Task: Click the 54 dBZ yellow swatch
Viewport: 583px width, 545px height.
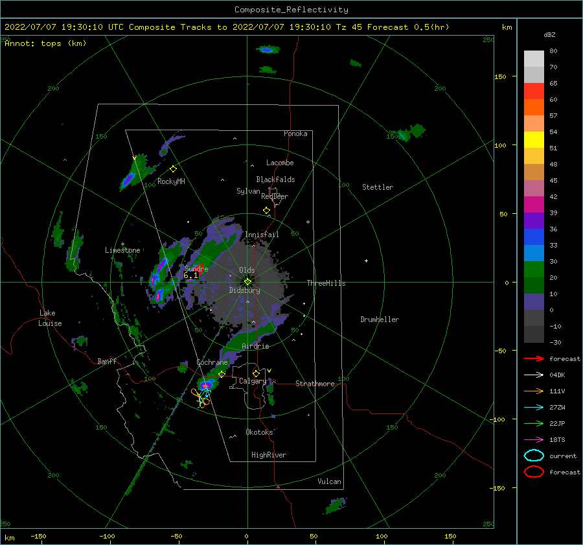Action: pyautogui.click(x=534, y=139)
